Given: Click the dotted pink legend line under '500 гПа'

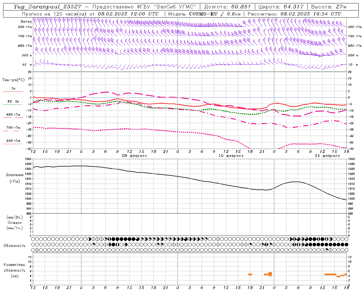Looking at the screenshot, I should [12, 144].
